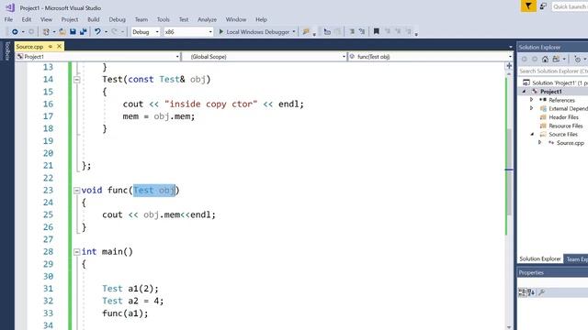
Task: Uncomment the selected lines icon
Action: (x=362, y=32)
